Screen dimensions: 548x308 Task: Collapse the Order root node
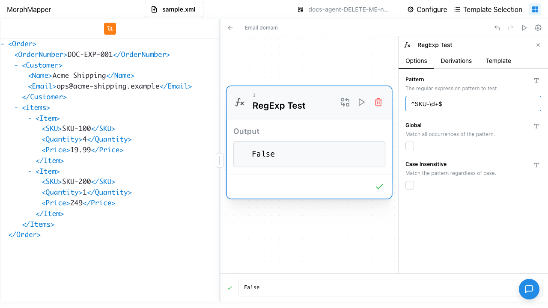[x=3, y=44]
